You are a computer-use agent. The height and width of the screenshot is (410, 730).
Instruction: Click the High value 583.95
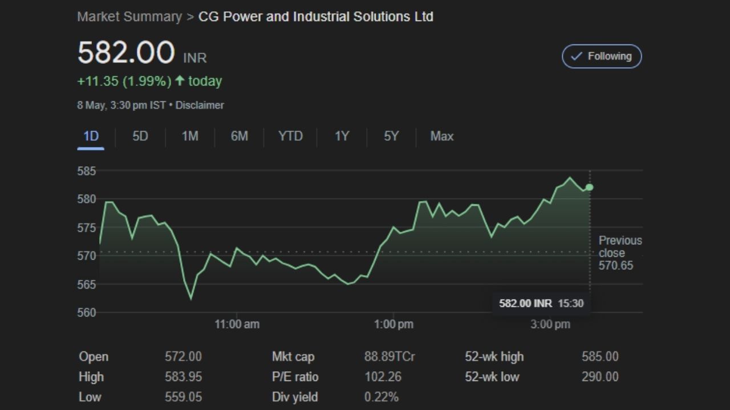183,377
